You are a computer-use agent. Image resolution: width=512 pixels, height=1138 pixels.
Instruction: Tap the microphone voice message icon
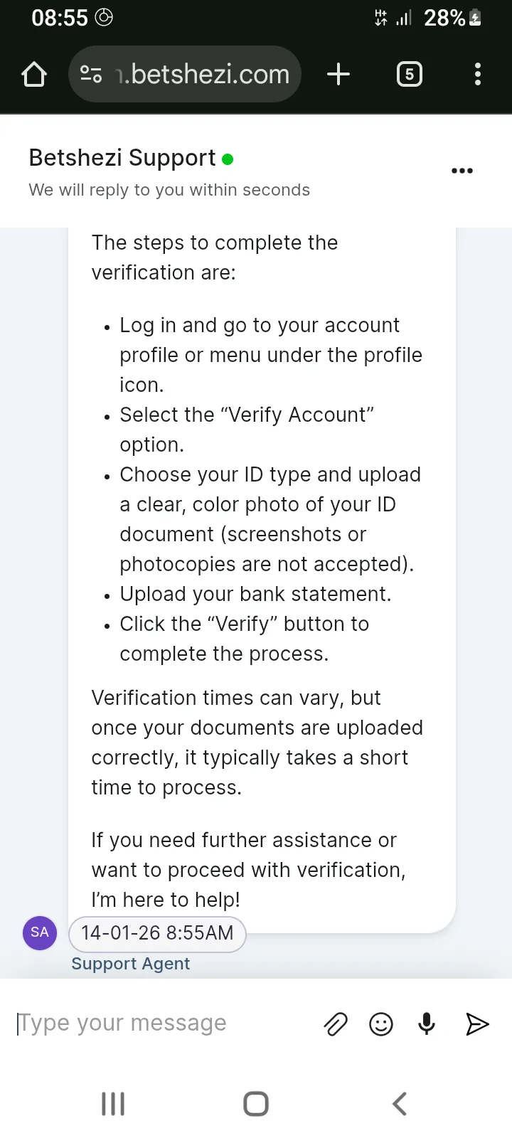(x=427, y=1024)
